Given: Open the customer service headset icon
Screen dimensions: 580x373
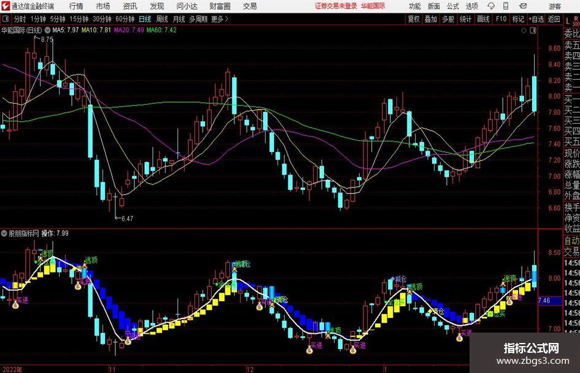Looking at the screenshot, I should pyautogui.click(x=491, y=6).
